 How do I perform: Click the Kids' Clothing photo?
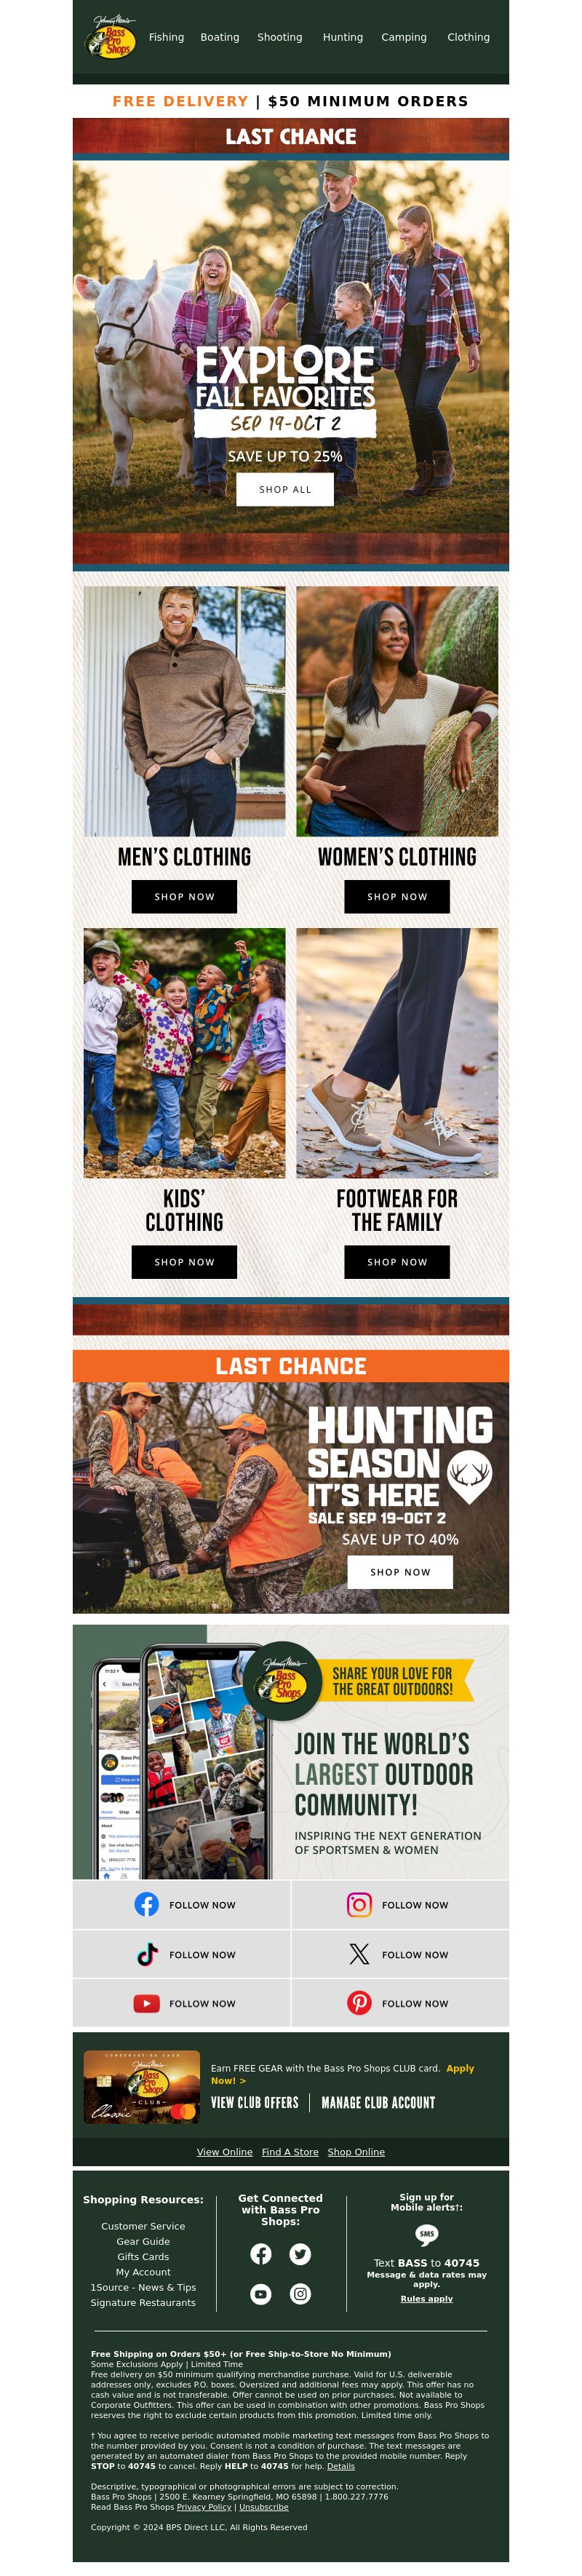[184, 1052]
